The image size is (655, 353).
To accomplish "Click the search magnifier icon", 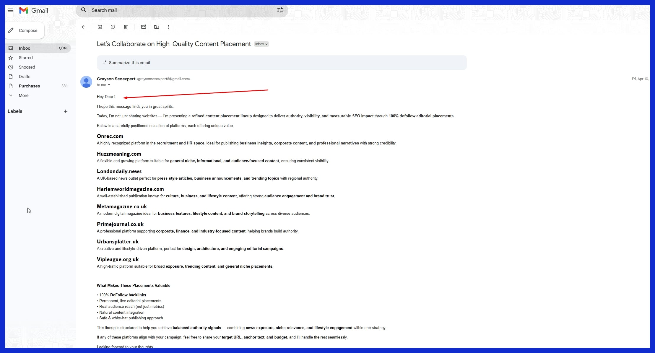I will coord(84,10).
